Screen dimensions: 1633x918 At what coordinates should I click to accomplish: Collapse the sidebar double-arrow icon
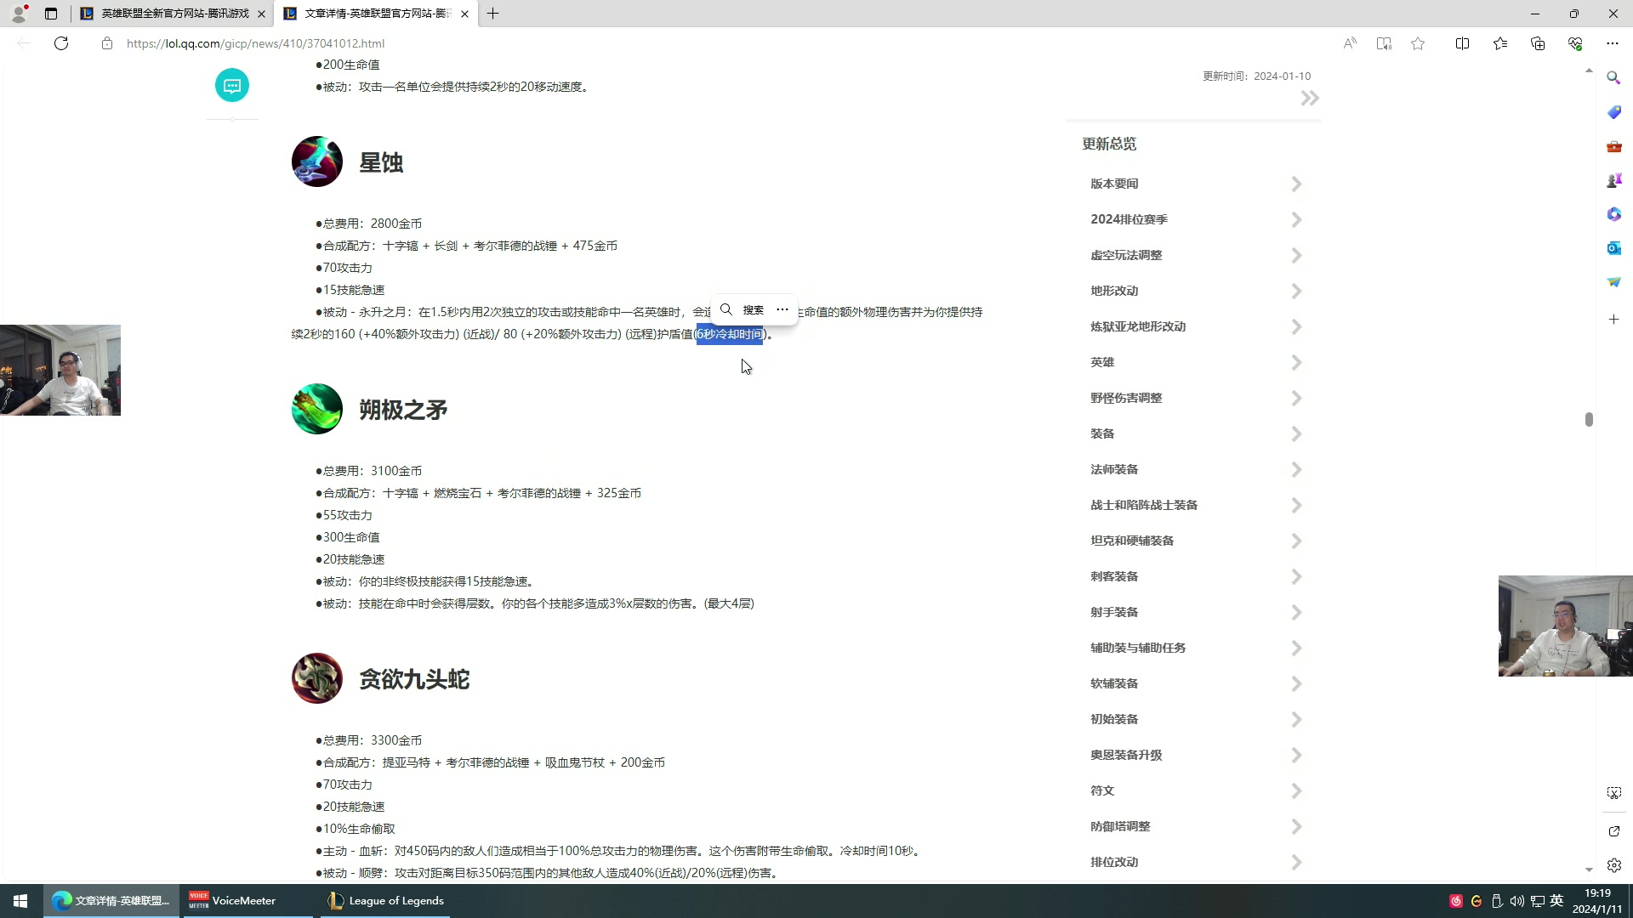point(1310,99)
